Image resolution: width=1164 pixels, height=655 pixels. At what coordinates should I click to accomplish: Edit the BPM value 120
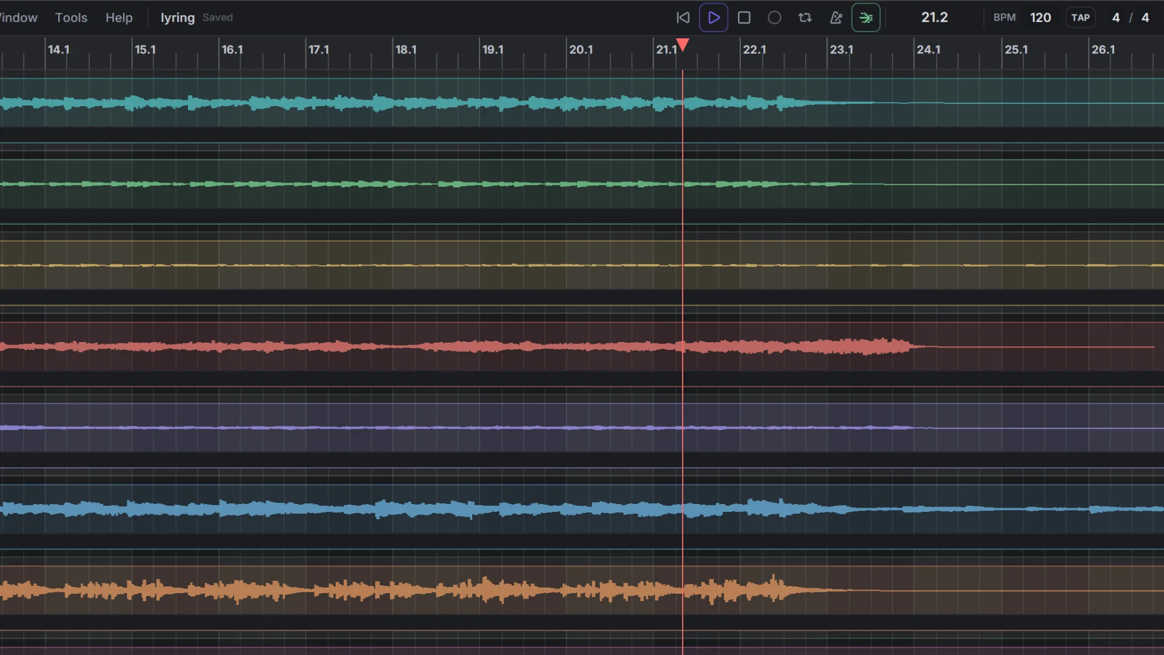1040,18
